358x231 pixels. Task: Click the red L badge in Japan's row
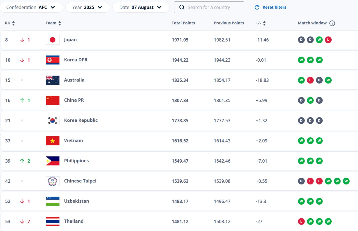click(x=328, y=40)
